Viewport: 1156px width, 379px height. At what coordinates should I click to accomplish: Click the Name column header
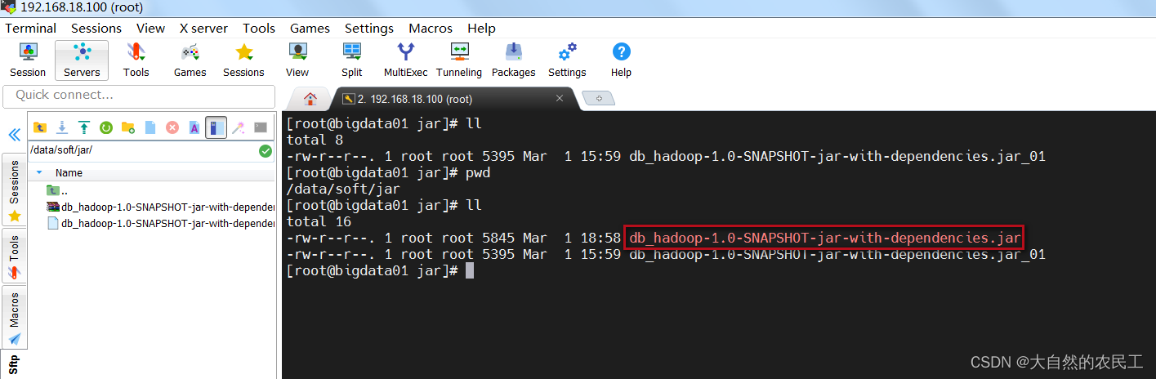point(69,173)
